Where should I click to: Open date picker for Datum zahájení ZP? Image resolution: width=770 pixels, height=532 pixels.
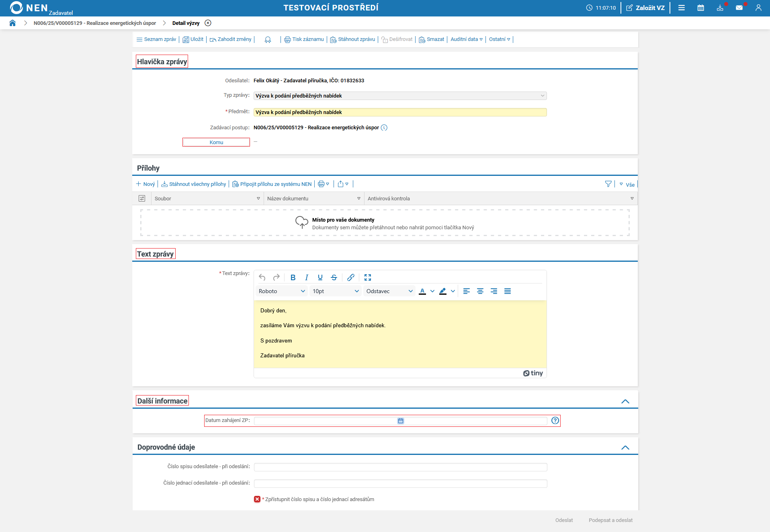click(x=401, y=421)
